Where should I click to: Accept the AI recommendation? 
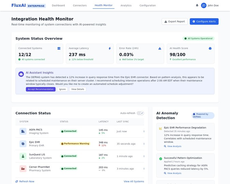coord(41,89)
